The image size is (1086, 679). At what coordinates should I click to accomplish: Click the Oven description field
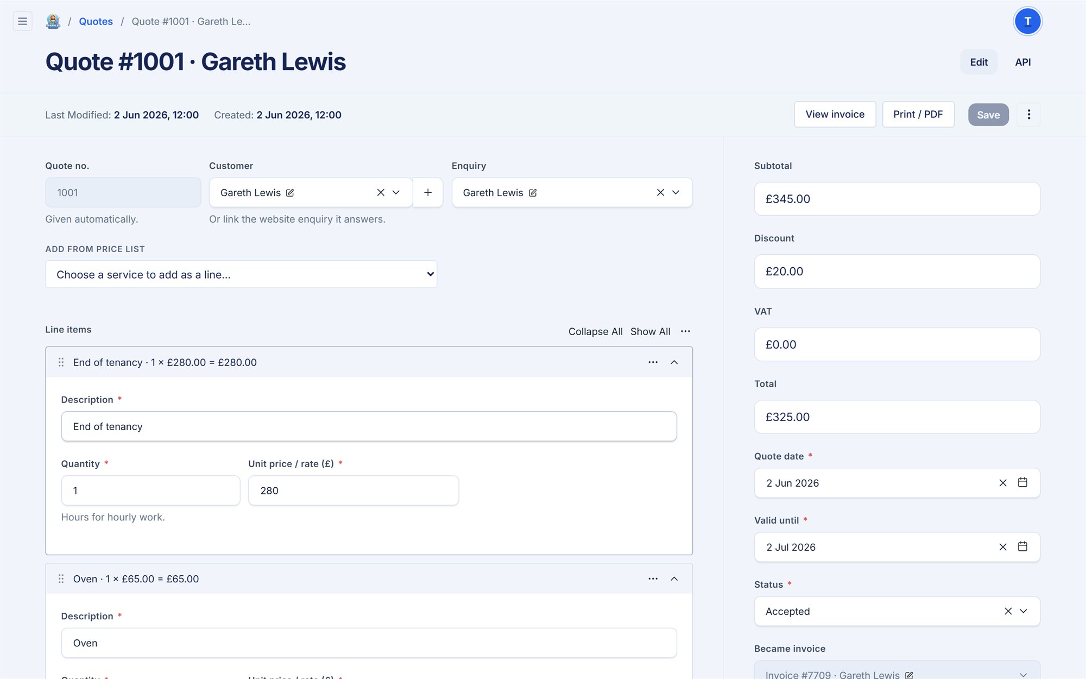point(369,643)
